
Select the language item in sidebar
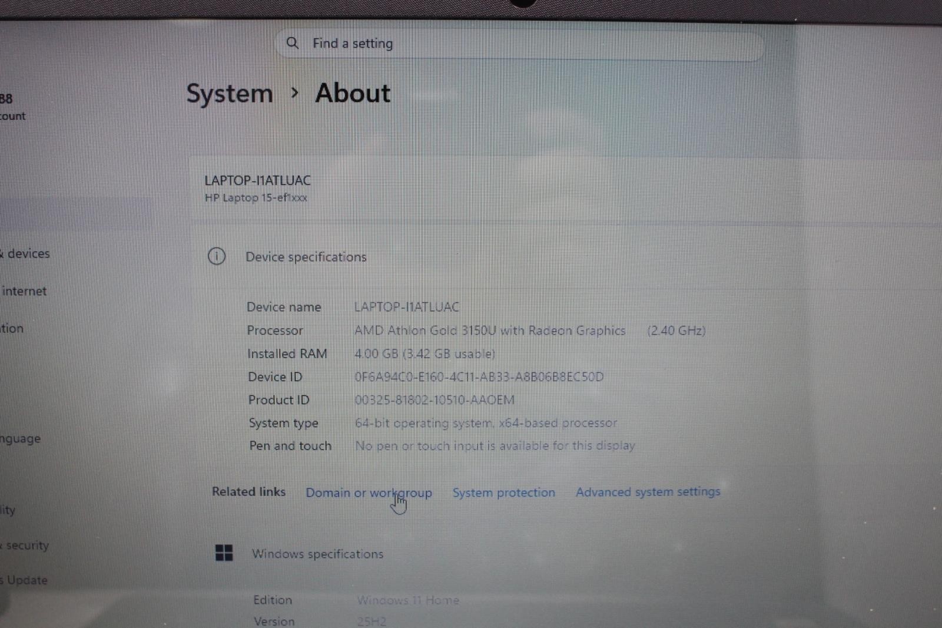point(20,439)
